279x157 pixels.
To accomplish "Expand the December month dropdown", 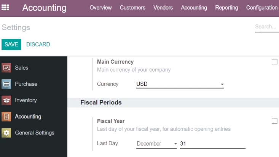I will click(x=156, y=144).
